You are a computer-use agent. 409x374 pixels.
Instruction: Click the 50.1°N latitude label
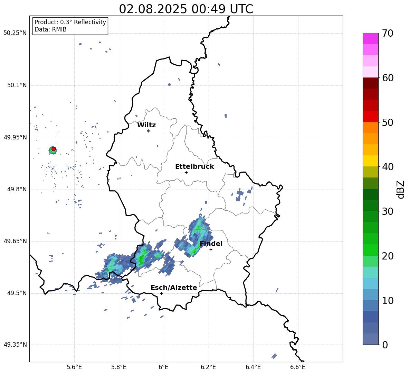(x=17, y=85)
